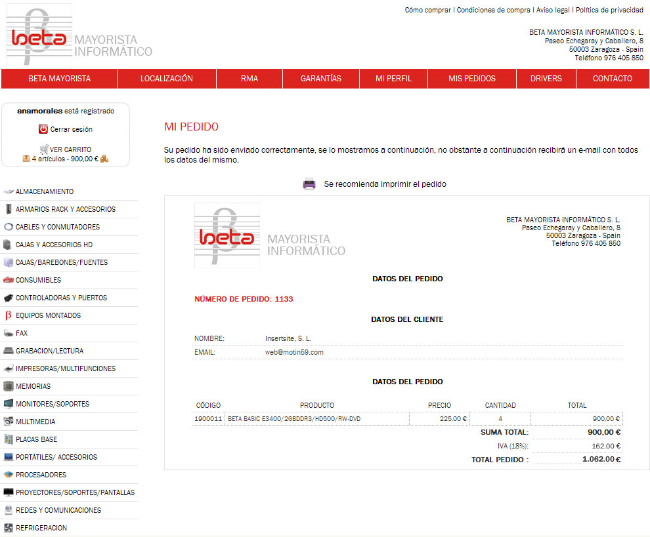Open the PLACAS BASE category

(x=37, y=439)
